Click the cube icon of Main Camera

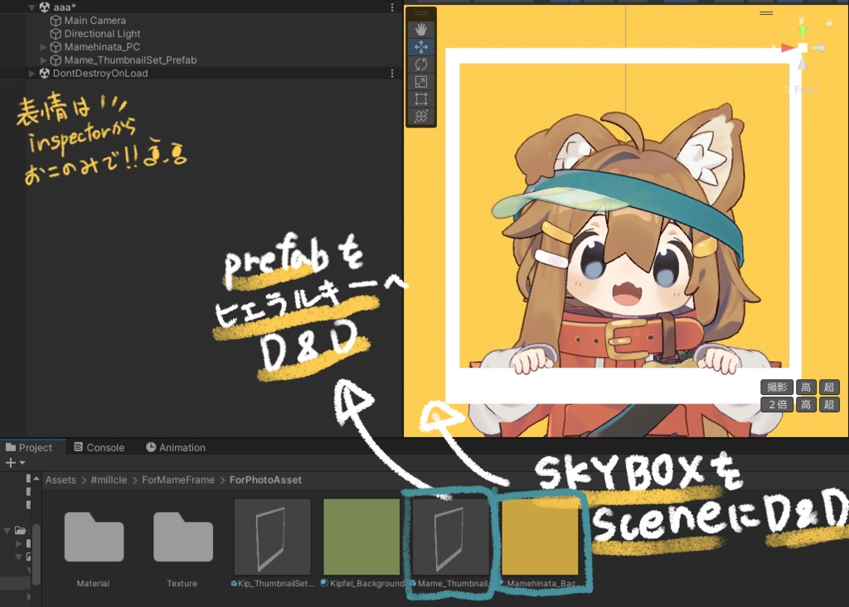tap(56, 21)
